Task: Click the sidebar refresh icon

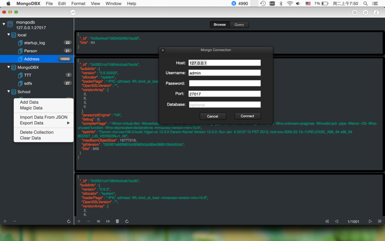Action: [69, 221]
